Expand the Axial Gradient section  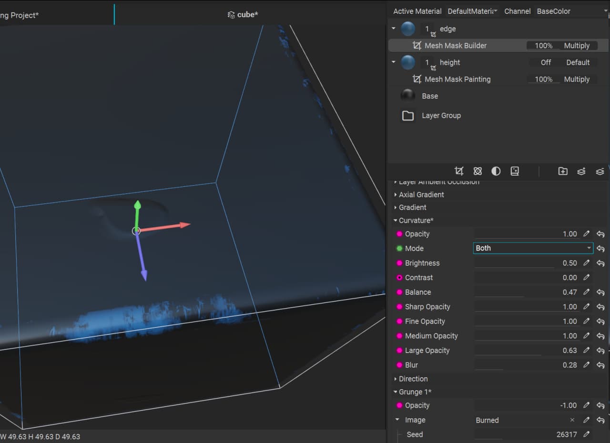coord(421,195)
